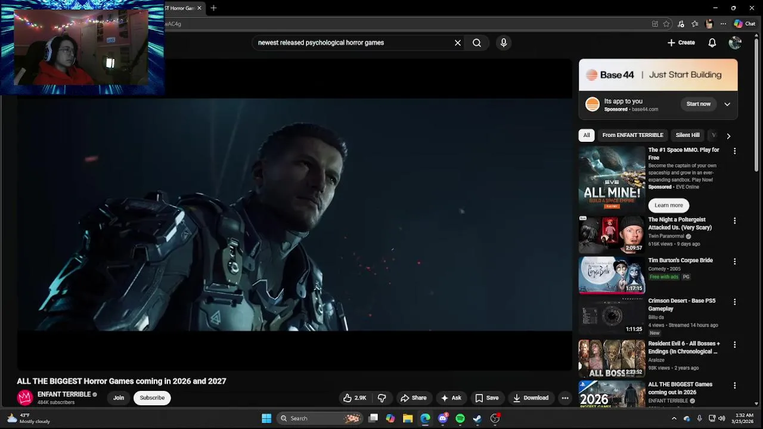Screen dimensions: 763x429
Task: Open the ENFANT TERRIBLE channel avatar
Action: (x=25, y=397)
